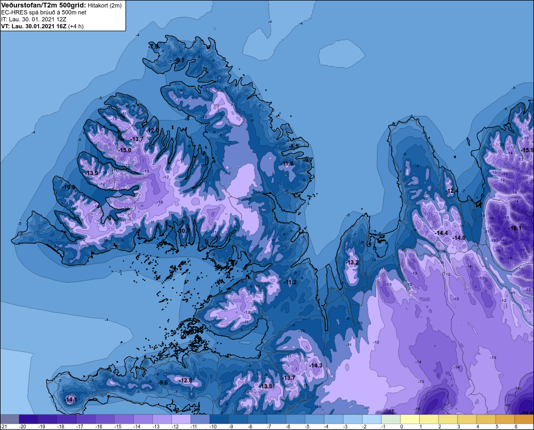Click the -14.3 temperature label
Screen dimensions: 534x430
click(316, 365)
